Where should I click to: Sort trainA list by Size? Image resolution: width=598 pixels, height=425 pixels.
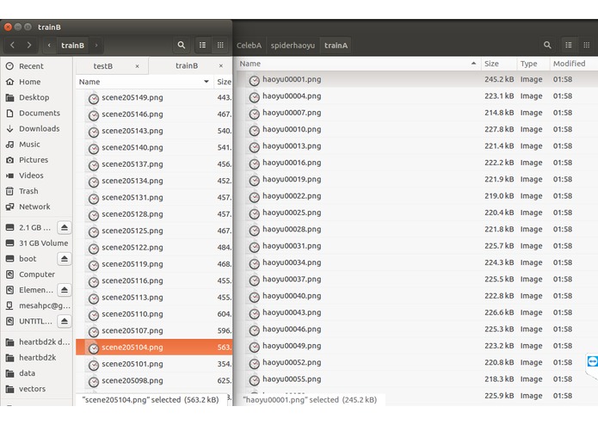[499, 64]
